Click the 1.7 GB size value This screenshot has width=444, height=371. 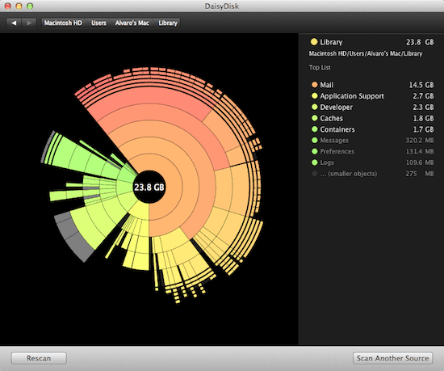423,129
